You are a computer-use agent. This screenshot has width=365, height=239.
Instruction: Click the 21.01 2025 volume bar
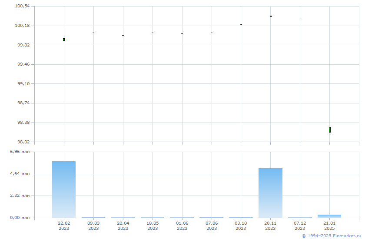[329, 216]
